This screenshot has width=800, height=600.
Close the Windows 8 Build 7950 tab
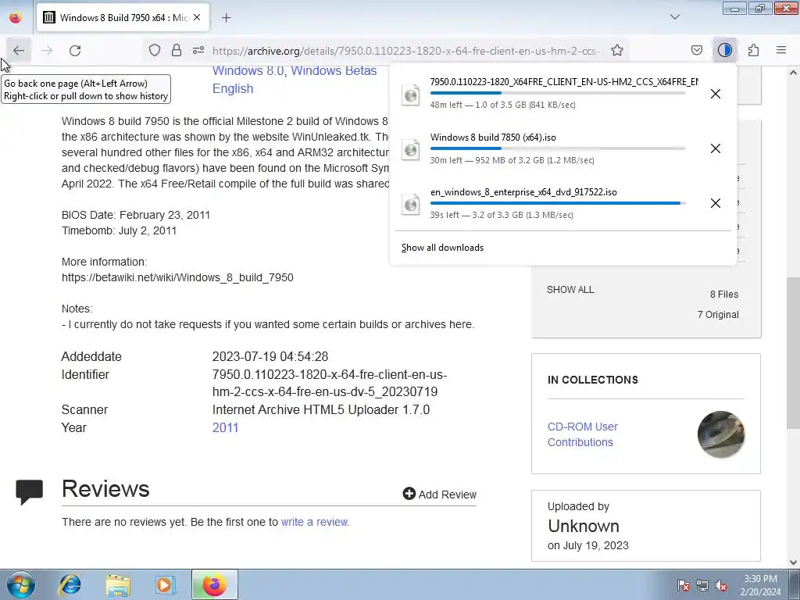197,17
